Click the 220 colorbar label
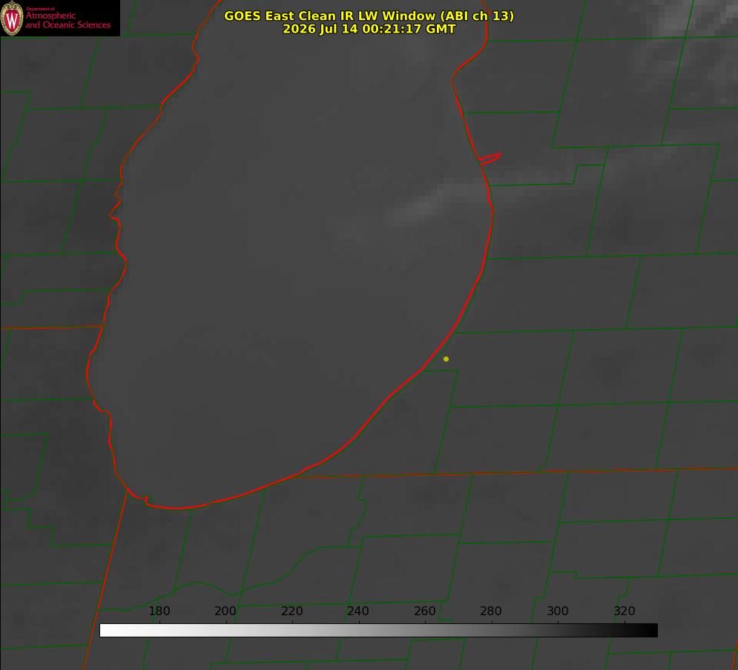Image resolution: width=738 pixels, height=670 pixels. click(x=291, y=611)
